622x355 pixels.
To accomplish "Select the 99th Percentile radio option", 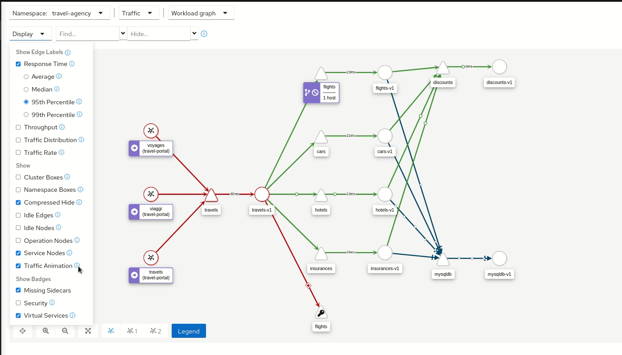I will coord(26,115).
